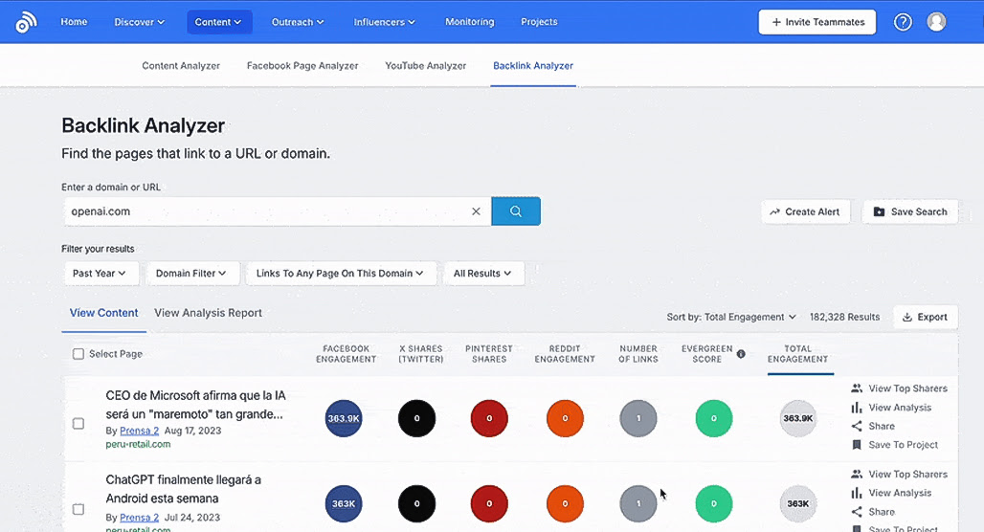Viewport: 984px width, 532px height.
Task: Select the View Content tab
Action: (x=103, y=313)
